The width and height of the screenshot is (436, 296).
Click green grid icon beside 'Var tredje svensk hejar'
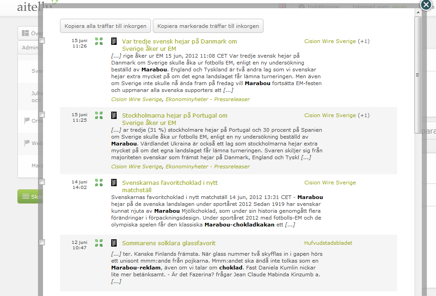(x=99, y=41)
